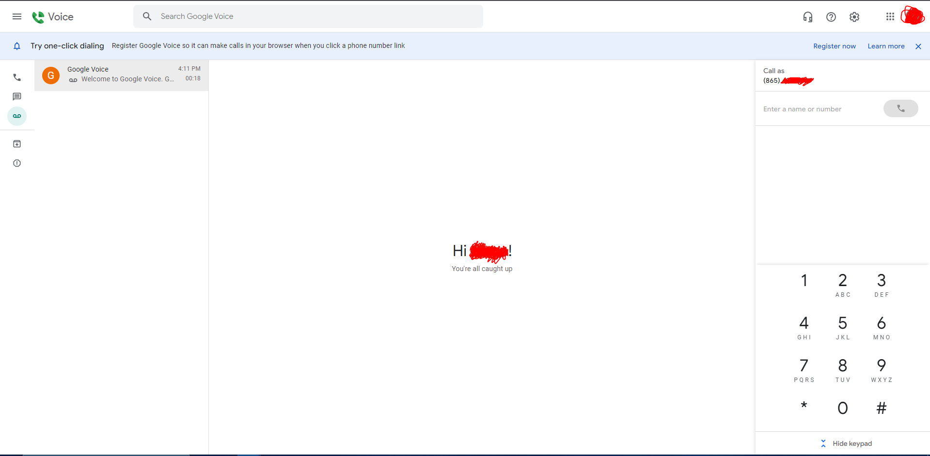The image size is (930, 456).
Task: Open the Spam section
Action: point(17,163)
